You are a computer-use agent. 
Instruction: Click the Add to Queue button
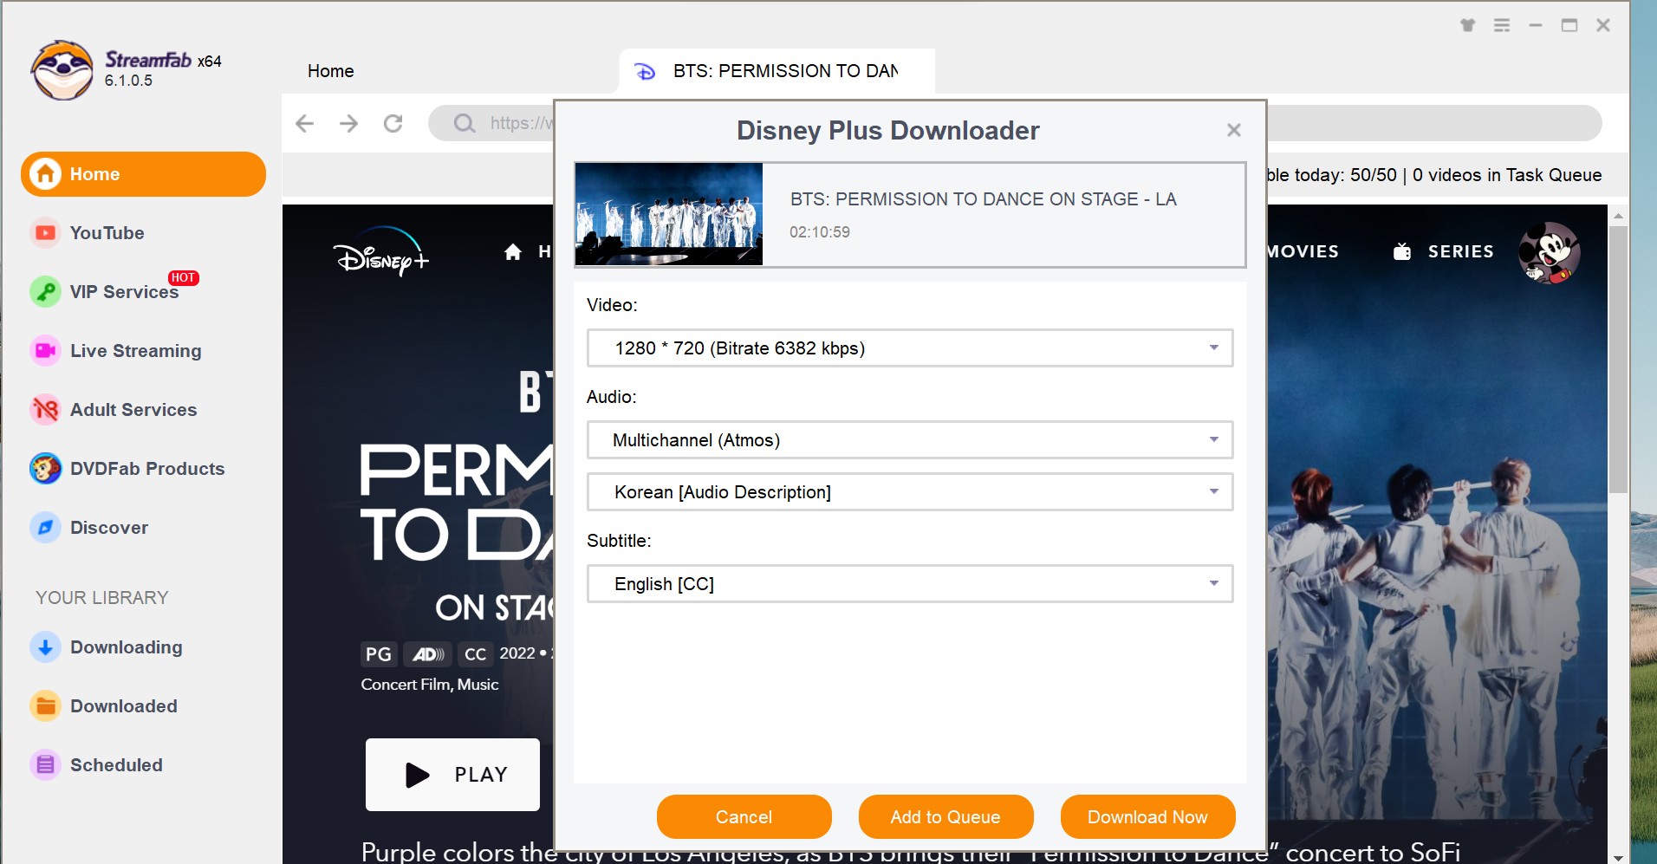coord(945,817)
